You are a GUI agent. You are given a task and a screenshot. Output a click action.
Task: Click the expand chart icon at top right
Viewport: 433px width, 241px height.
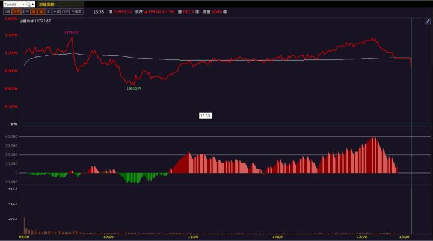[426, 22]
